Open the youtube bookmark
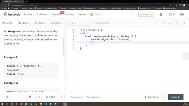Viewport: 189px width, 106px height. click(14, 8)
